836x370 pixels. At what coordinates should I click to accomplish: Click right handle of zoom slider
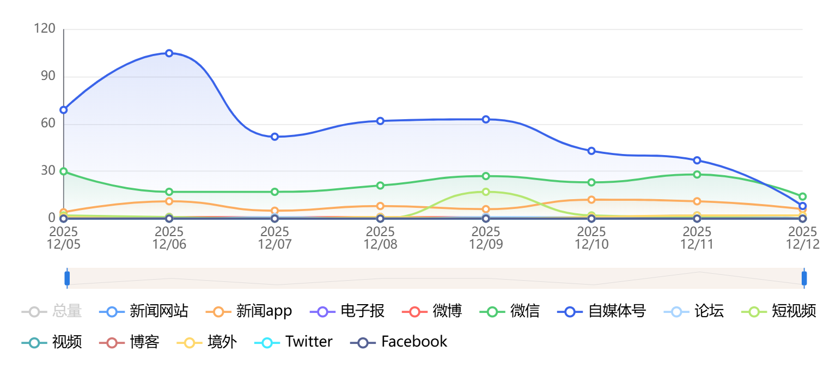pyautogui.click(x=804, y=278)
